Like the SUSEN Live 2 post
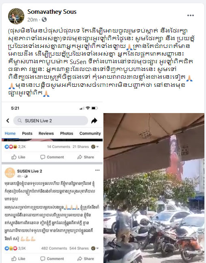The height and width of the screenshot is (263, 206). [x=18, y=259]
